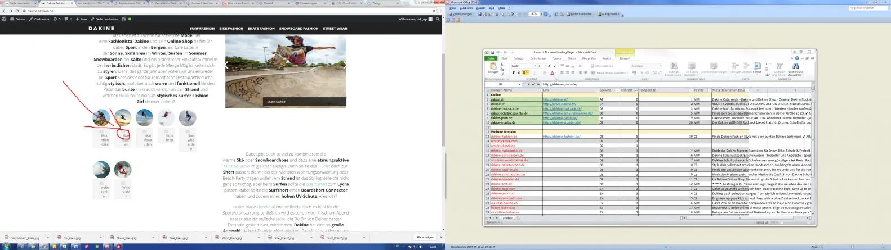
Task: Open the font size dropdown in Excel
Action: tap(545, 66)
